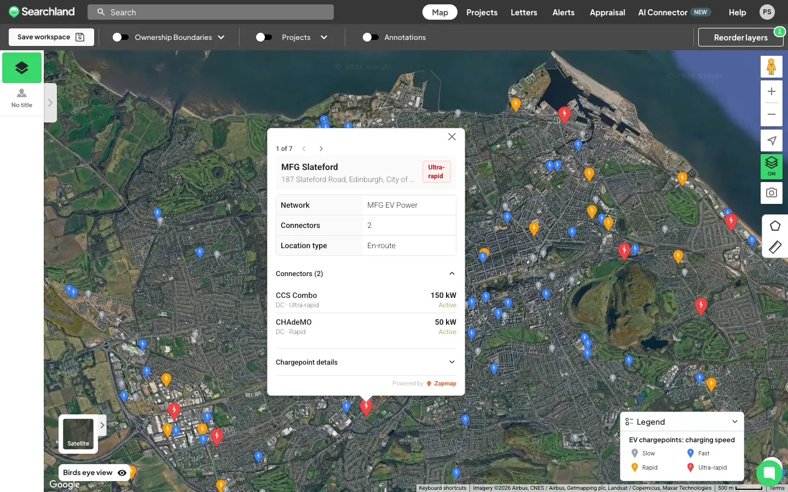
Task: Click the 1 of 7 counter
Action: tap(284, 149)
